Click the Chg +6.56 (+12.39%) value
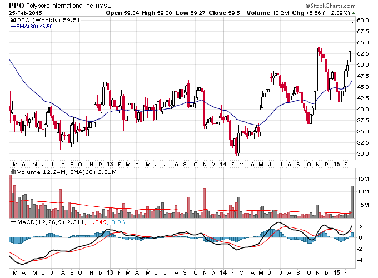The image size is (378, 278). pos(321,13)
